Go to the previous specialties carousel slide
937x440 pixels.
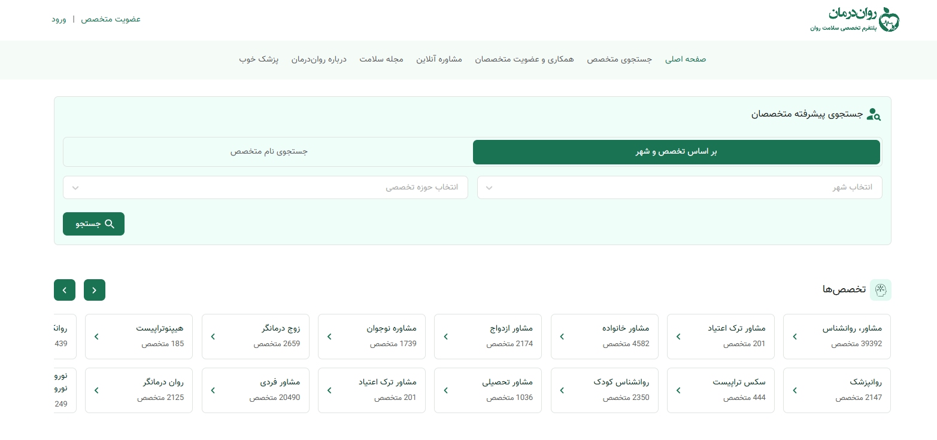tap(95, 290)
